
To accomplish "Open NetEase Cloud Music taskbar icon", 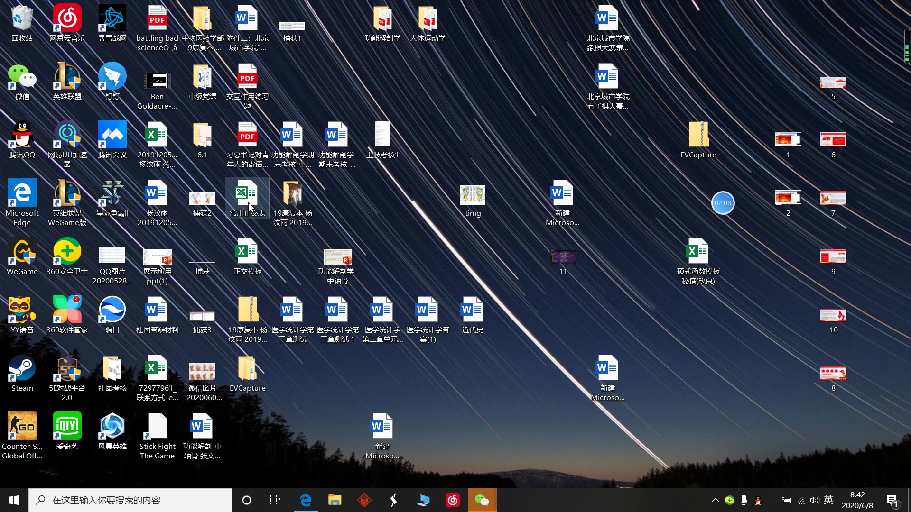I will point(453,500).
